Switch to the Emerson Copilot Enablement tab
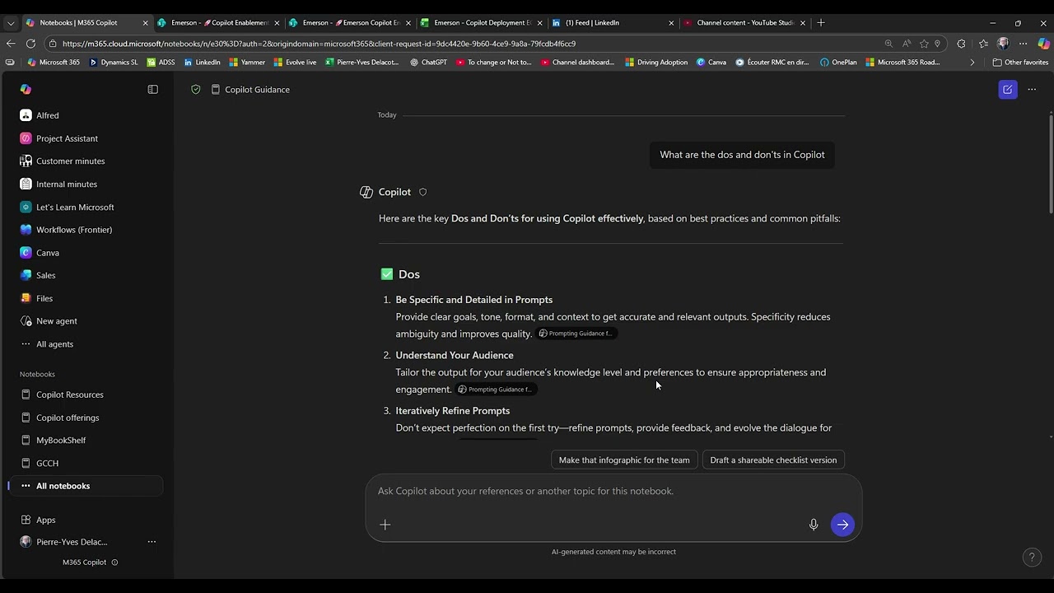The width and height of the screenshot is (1054, 593). (x=349, y=23)
